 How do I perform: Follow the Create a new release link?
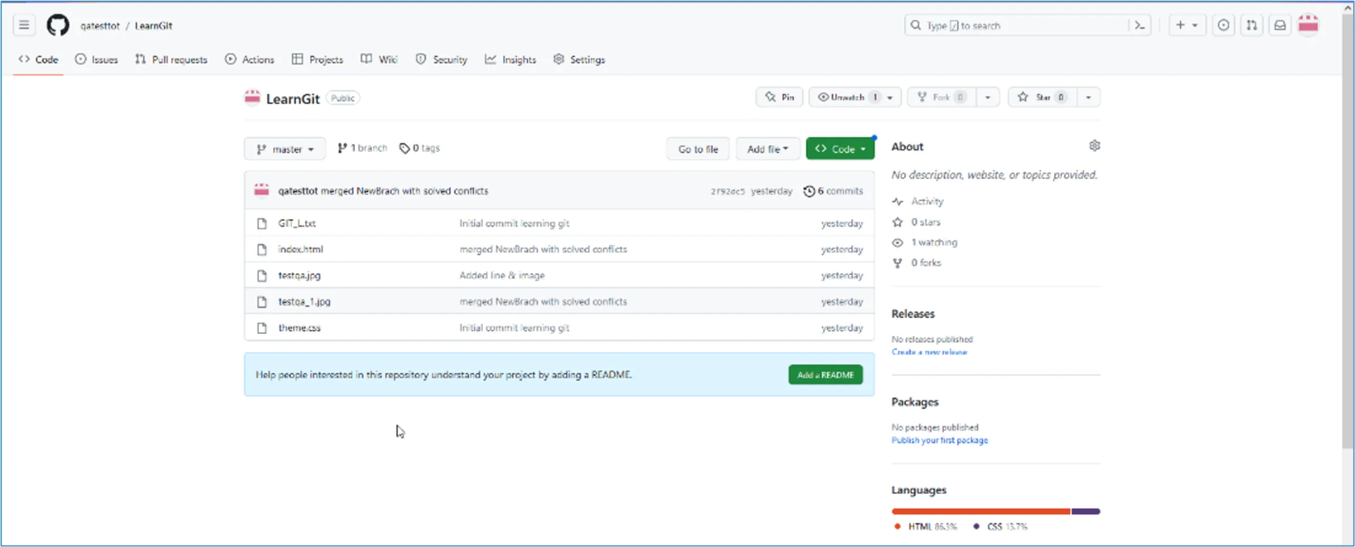coord(929,352)
